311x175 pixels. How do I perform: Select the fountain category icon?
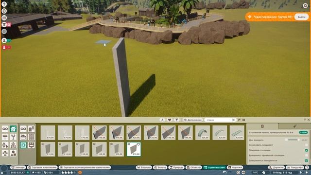[x=13, y=145]
